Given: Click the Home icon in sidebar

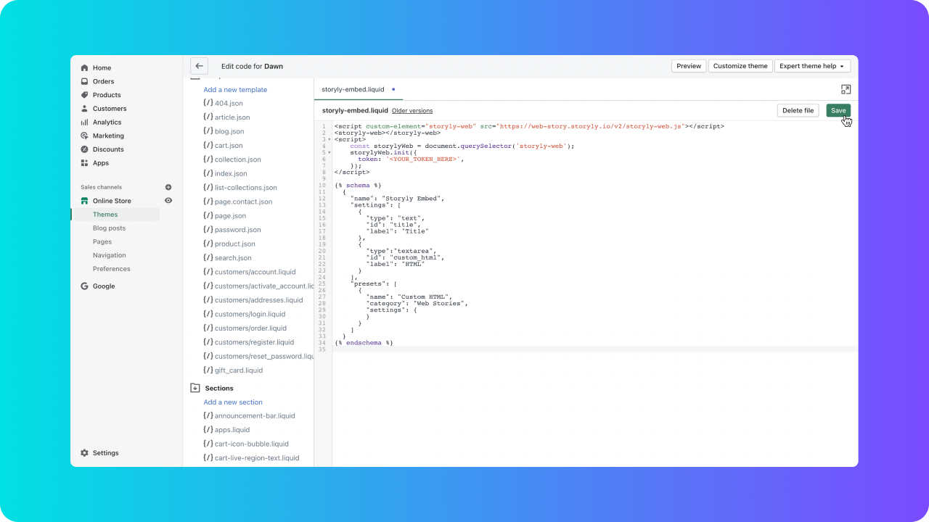Looking at the screenshot, I should (x=84, y=67).
